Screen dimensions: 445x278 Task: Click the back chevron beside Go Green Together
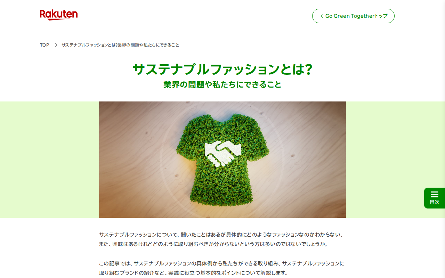click(322, 16)
